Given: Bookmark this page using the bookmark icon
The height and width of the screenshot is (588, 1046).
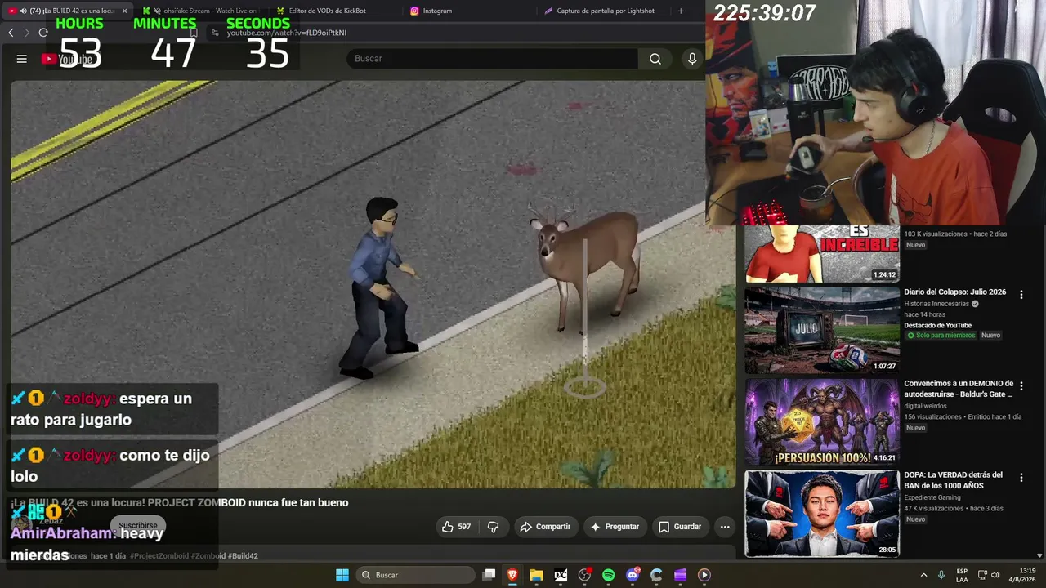Looking at the screenshot, I should pyautogui.click(x=194, y=33).
